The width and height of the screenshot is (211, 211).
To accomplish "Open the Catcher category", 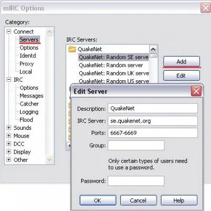I will click(x=29, y=104).
